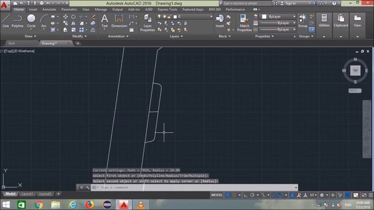Select the Dimension tool
Image resolution: width=374 pixels, height=210 pixels.
[x=119, y=21]
